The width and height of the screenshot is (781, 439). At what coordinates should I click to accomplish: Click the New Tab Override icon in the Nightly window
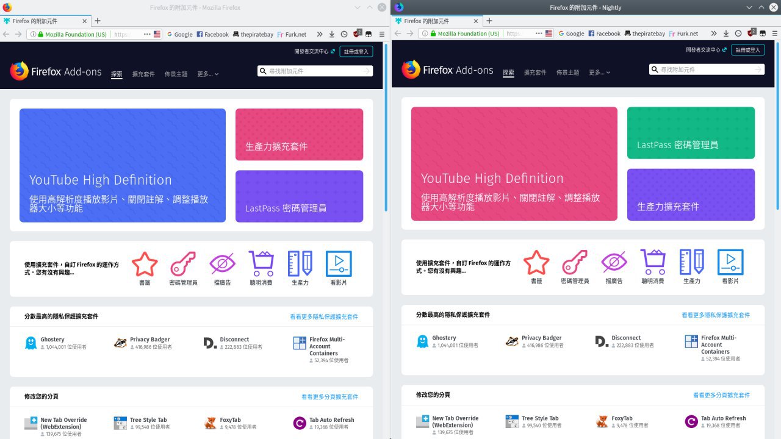coord(422,421)
